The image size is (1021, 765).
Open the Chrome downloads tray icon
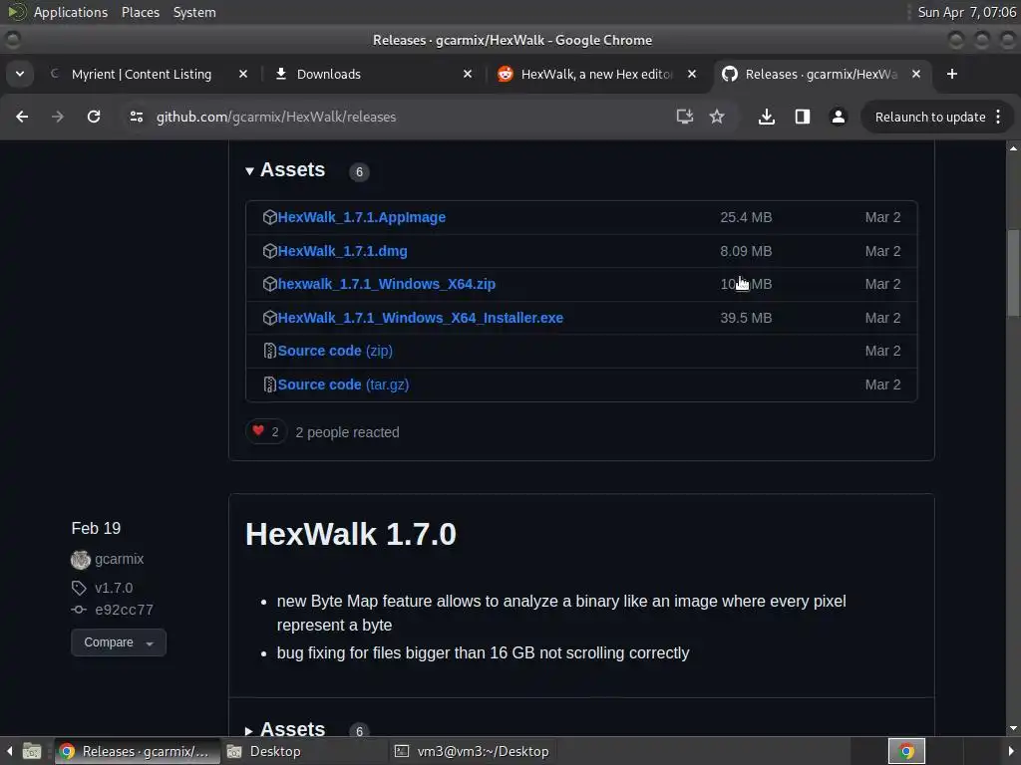coord(767,118)
